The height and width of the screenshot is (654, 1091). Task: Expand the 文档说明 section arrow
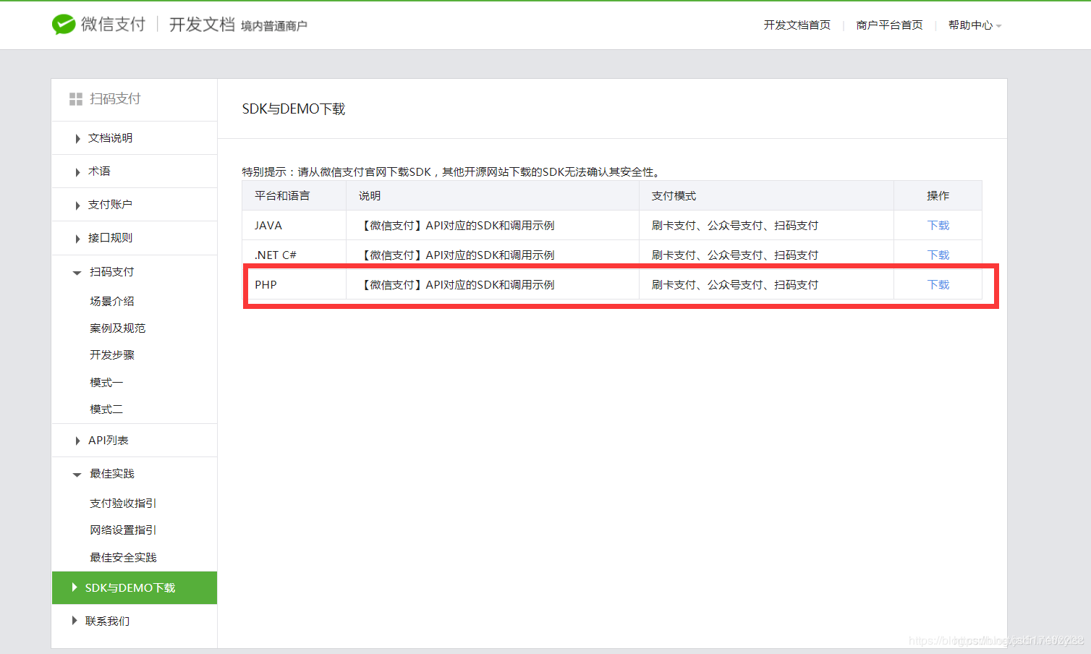click(77, 139)
